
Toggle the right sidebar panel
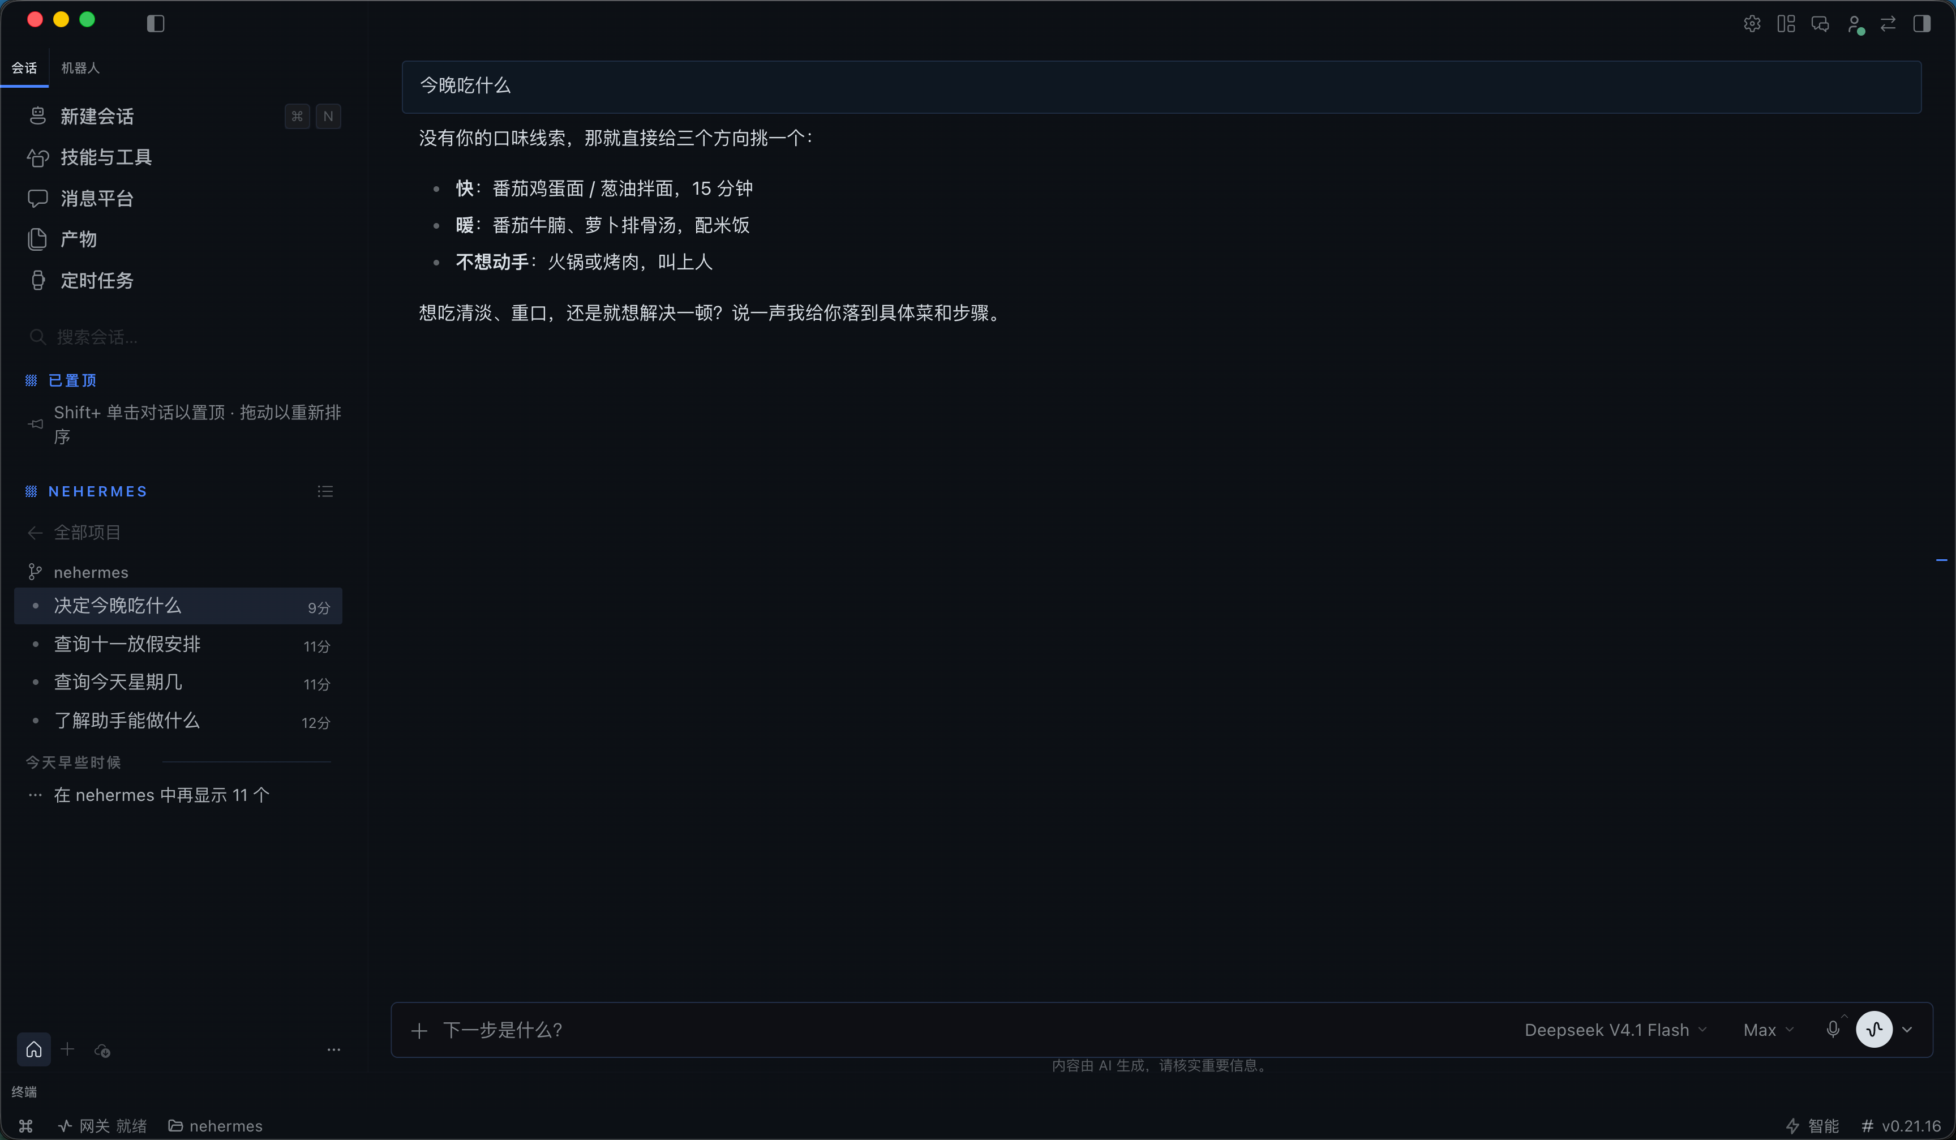pos(1922,24)
